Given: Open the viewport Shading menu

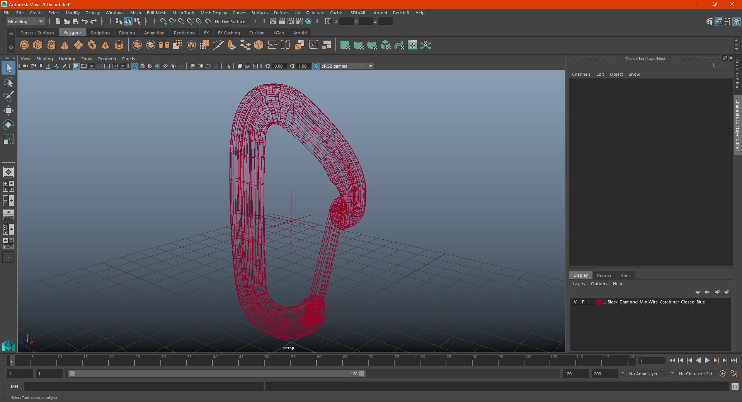Looking at the screenshot, I should (44, 59).
